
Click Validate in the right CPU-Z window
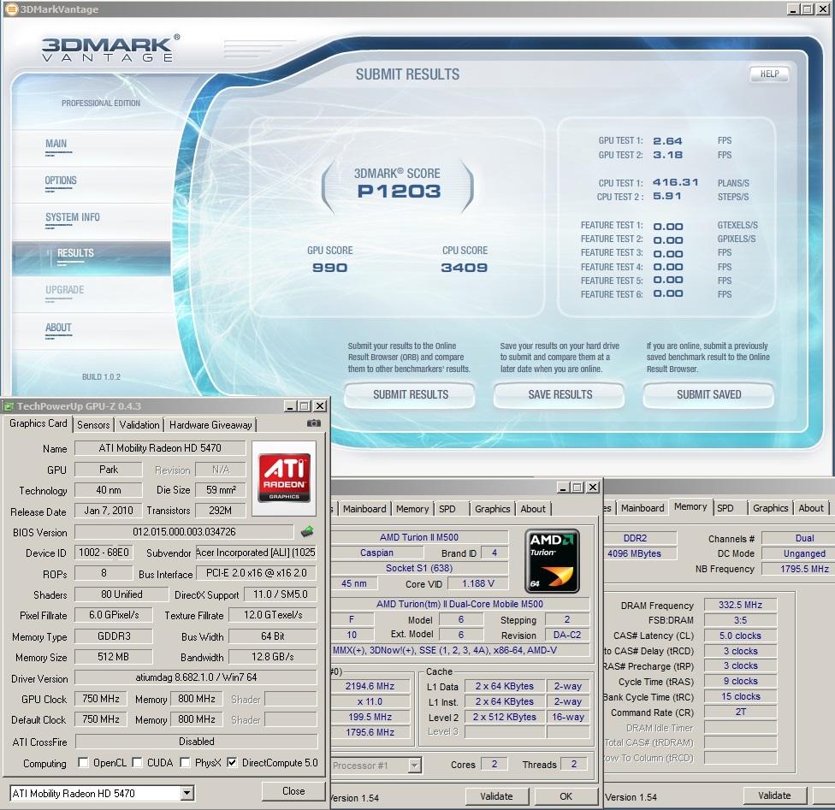click(x=774, y=795)
